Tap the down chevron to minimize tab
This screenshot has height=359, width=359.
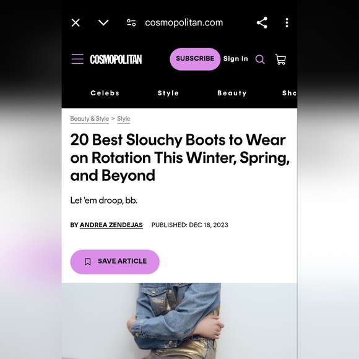(103, 22)
